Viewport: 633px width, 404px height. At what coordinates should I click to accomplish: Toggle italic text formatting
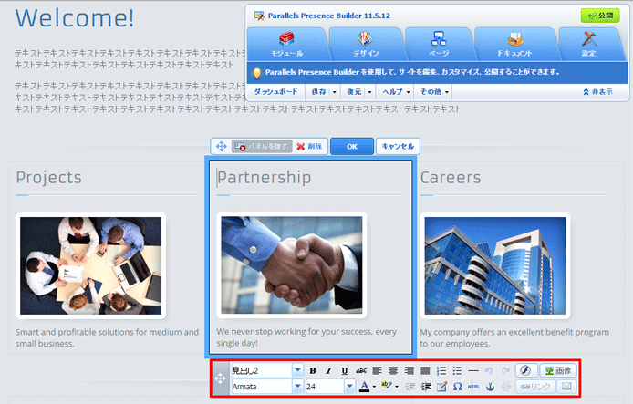[x=328, y=371]
